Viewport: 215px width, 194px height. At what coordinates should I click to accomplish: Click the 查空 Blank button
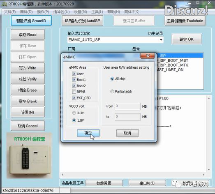pos(28,101)
